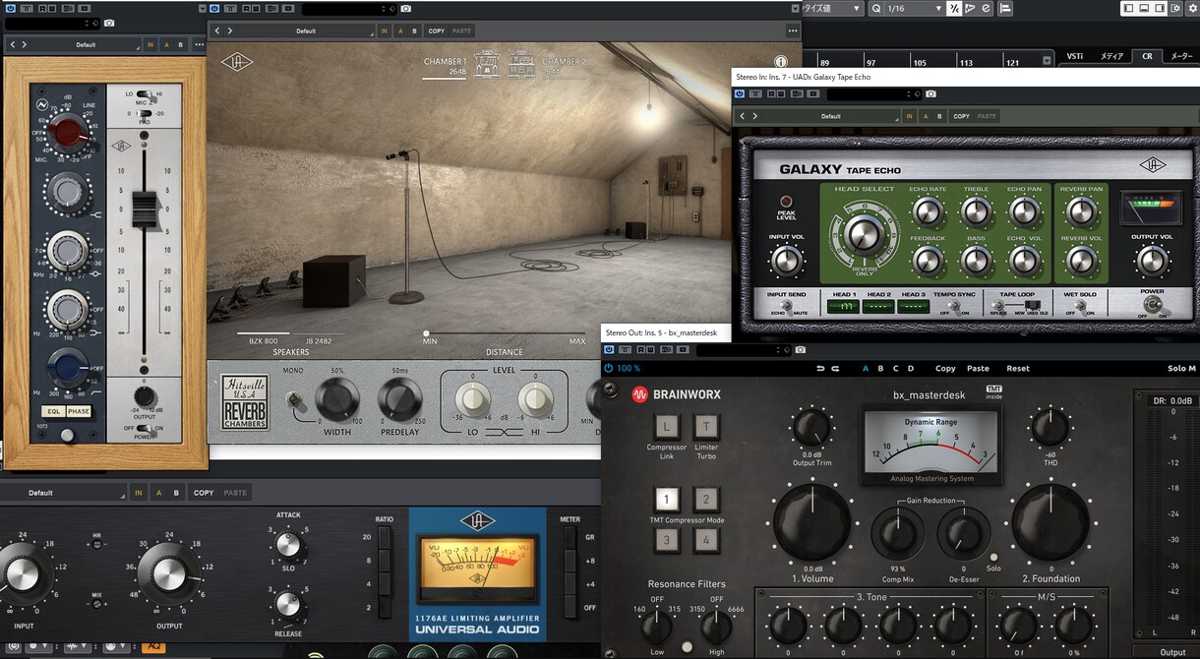Toggle the Compressor Link L button

pos(667,427)
